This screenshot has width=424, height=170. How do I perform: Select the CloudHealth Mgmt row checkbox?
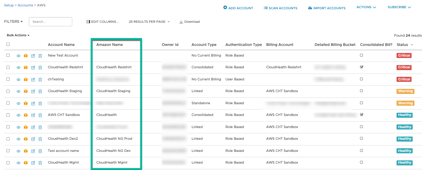pyautogui.click(x=8, y=163)
